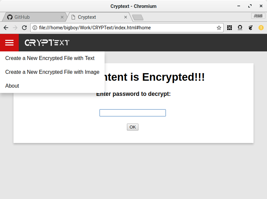Focus the decrypt password input field

click(x=133, y=113)
